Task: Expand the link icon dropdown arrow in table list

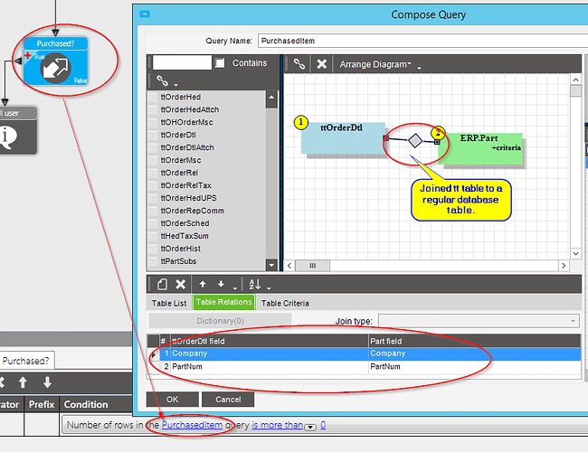Action: coord(175,84)
